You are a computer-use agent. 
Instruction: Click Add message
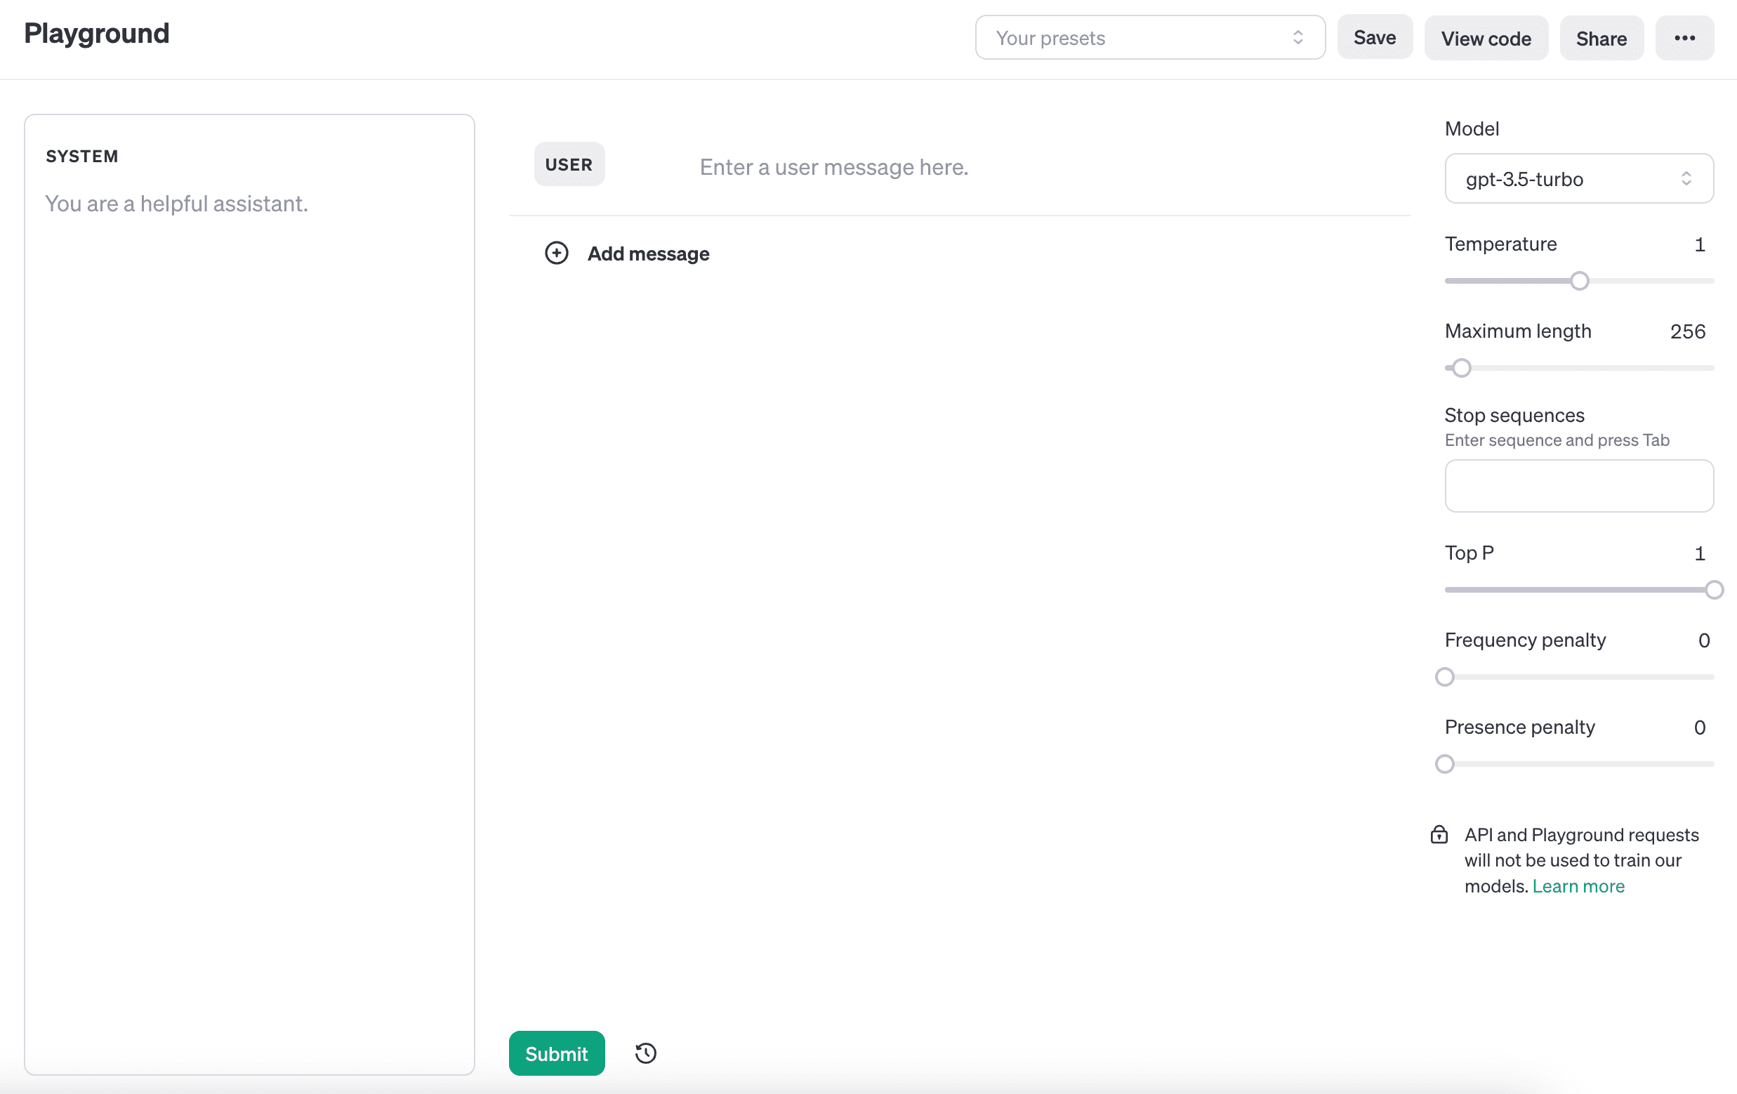click(648, 253)
